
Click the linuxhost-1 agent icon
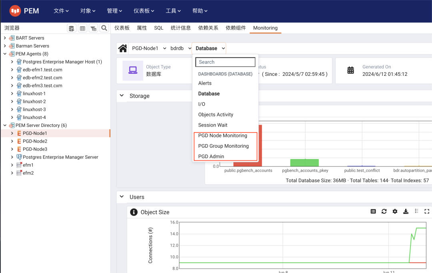(19, 93)
